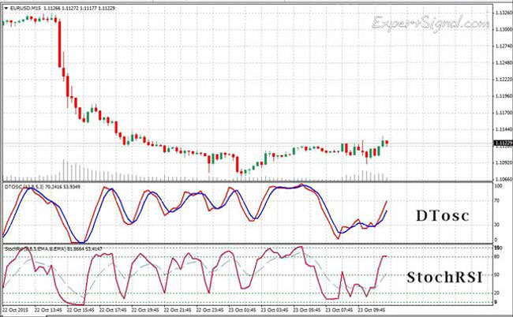Click the triangle icon beside EURUSD,M15

pos(5,7)
